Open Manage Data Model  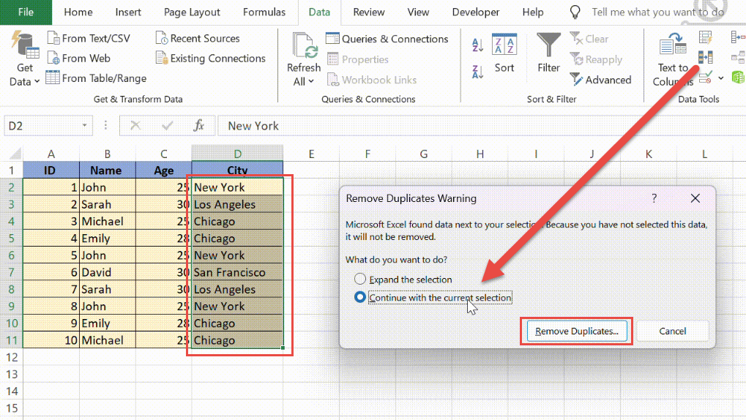(739, 77)
